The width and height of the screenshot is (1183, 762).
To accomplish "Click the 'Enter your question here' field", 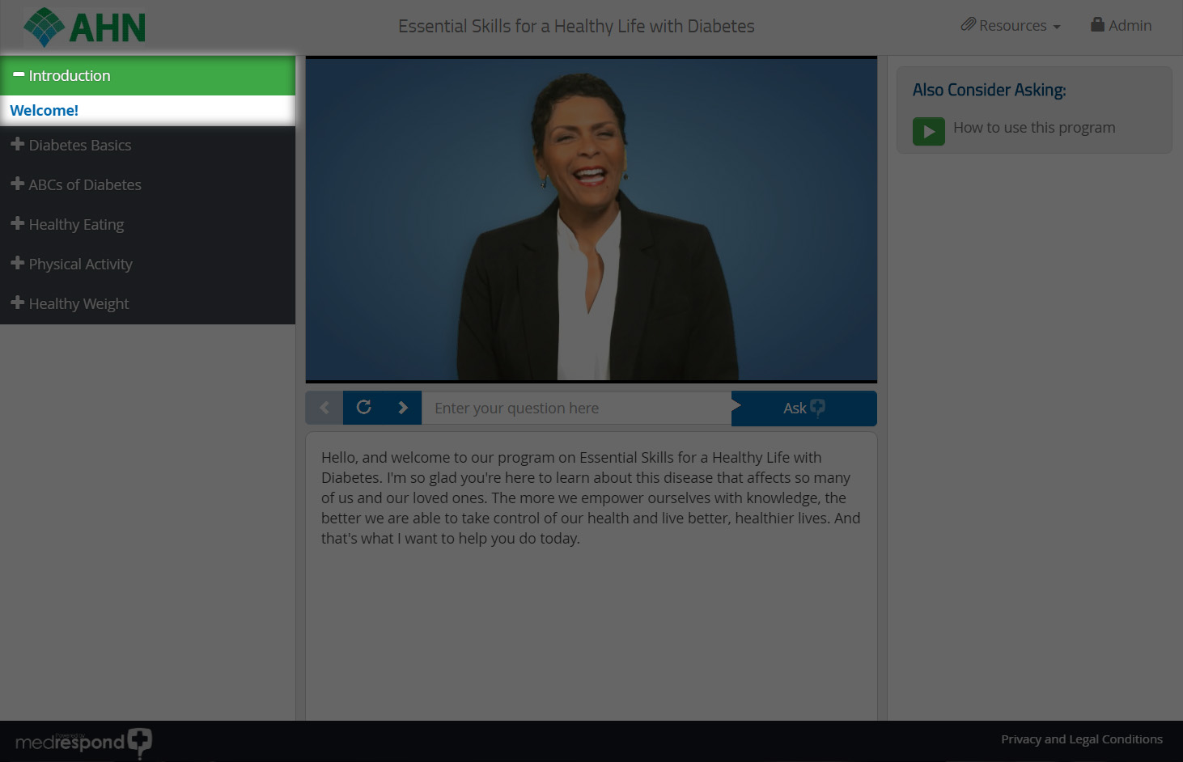I will click(576, 409).
